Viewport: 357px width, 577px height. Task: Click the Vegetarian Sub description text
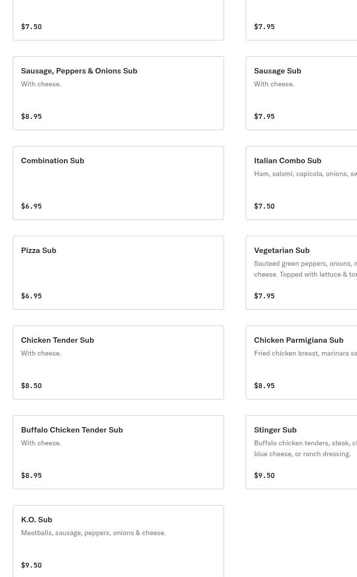click(305, 269)
